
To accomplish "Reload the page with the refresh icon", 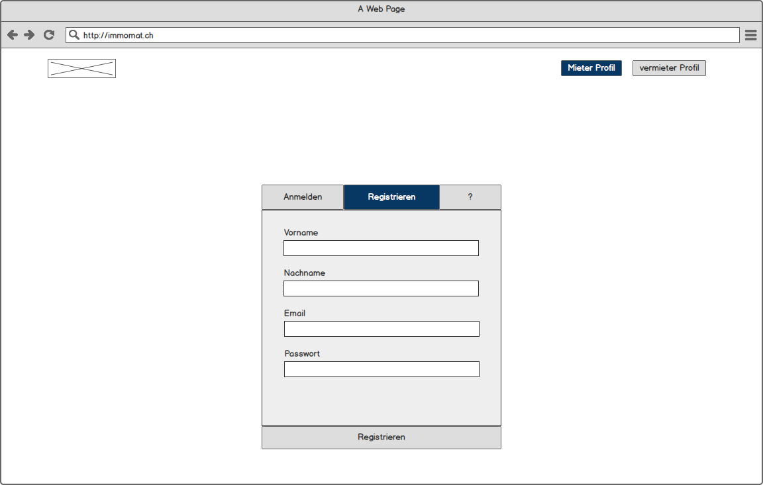I will coord(49,35).
